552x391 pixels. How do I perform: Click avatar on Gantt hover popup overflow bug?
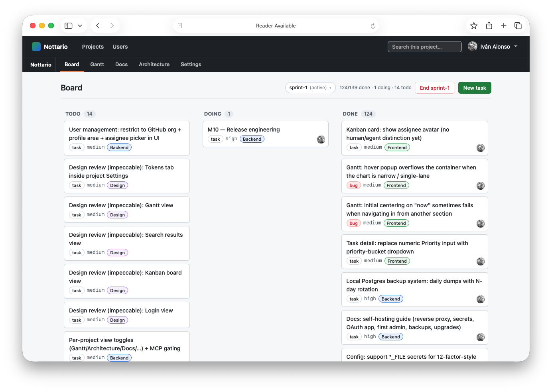(x=481, y=186)
